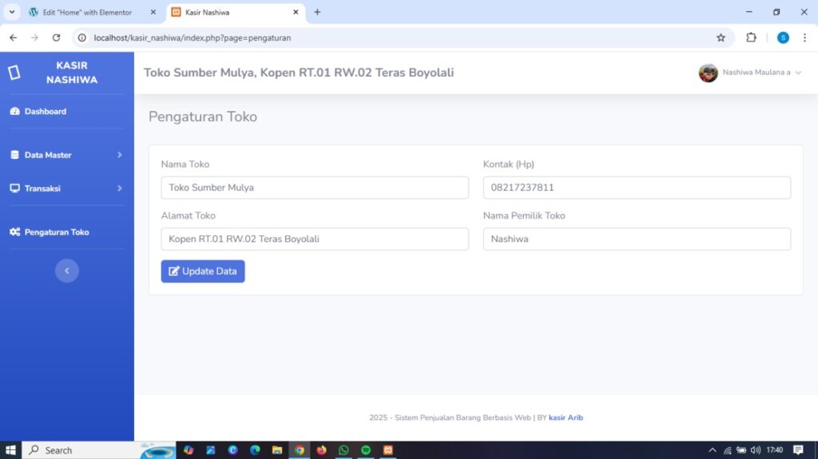Expand the Data Master submenu chevron
Image resolution: width=818 pixels, height=459 pixels.
[120, 155]
